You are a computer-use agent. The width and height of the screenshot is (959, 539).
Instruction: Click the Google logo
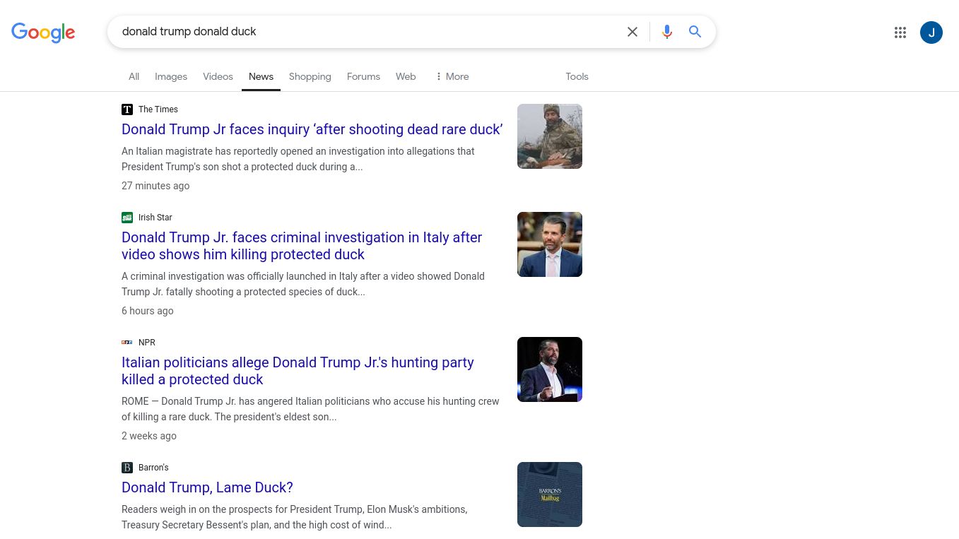pos(43,32)
